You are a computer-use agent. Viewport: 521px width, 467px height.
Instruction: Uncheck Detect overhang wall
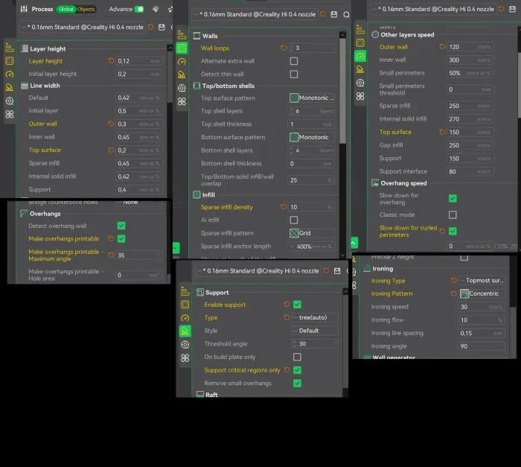121,226
